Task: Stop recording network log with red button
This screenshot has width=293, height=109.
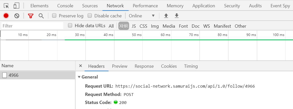Action: 6,16
